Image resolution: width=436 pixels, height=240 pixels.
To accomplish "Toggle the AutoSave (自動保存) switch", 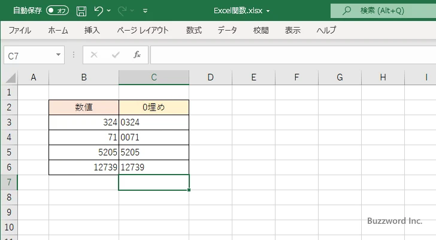I will click(57, 11).
